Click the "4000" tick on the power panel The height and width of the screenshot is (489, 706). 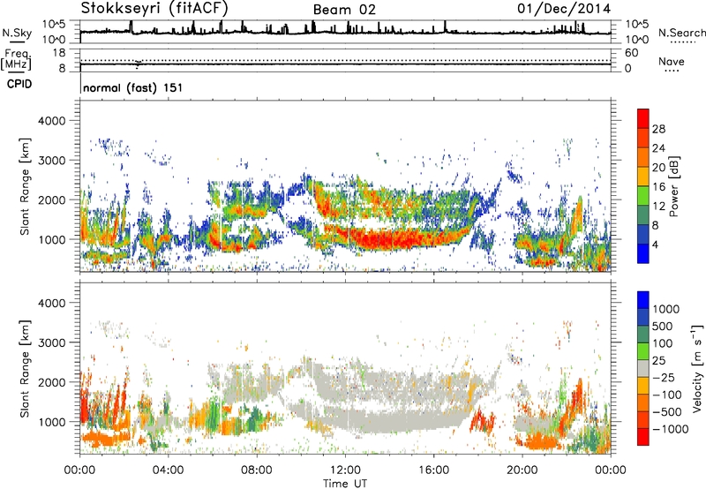51,121
